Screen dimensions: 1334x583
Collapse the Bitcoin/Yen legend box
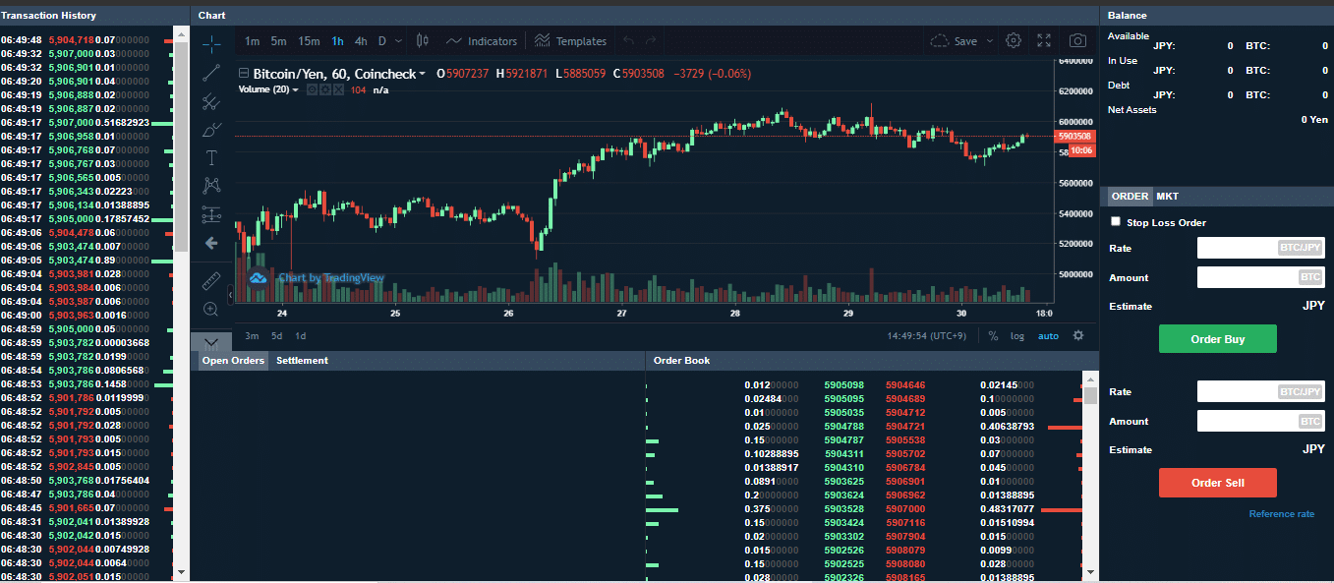[x=244, y=74]
